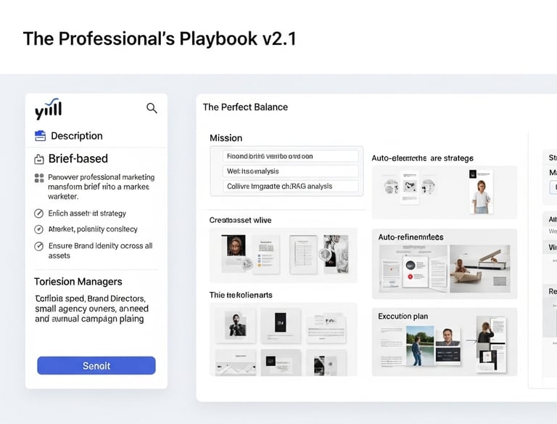Click the yill logo

pos(49,109)
